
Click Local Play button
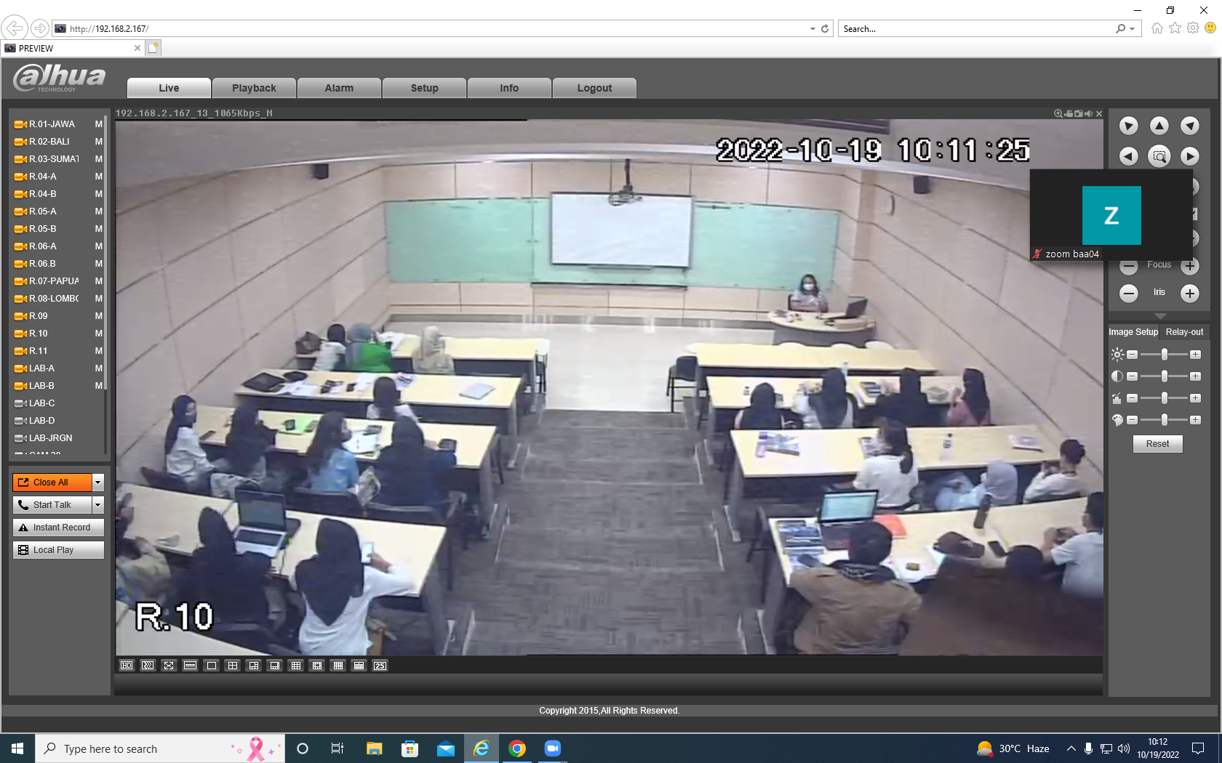[x=58, y=550]
